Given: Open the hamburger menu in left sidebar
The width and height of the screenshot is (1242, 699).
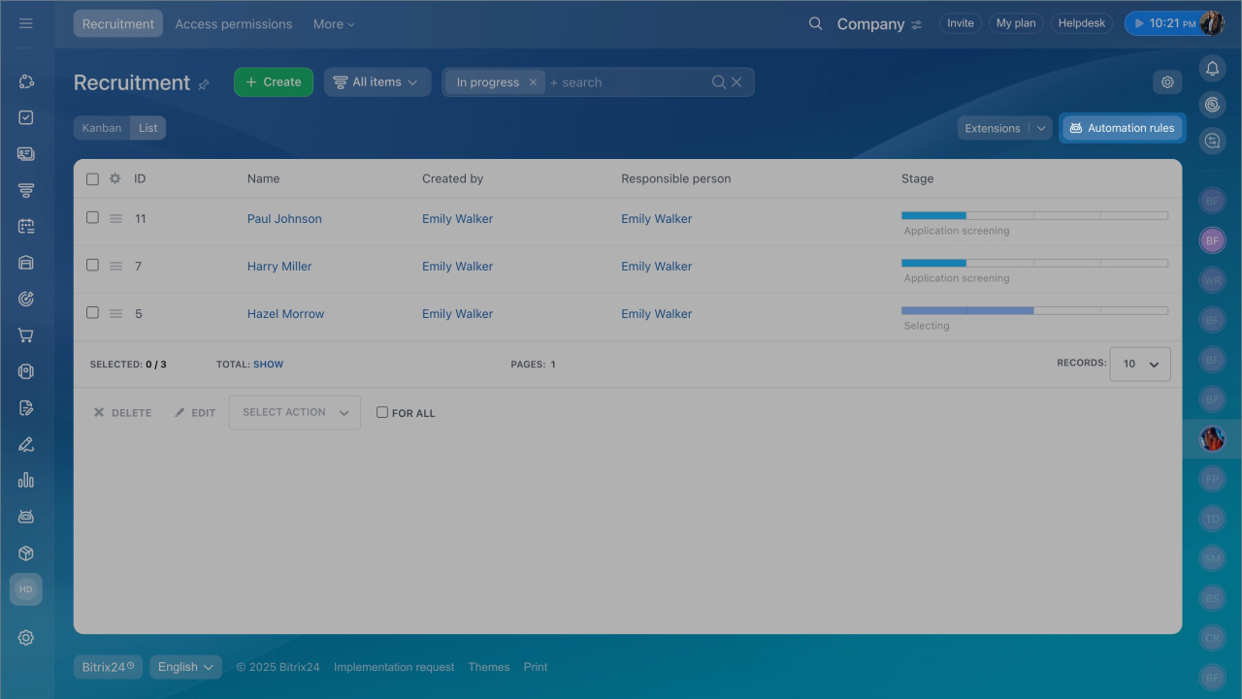Looking at the screenshot, I should 26,23.
